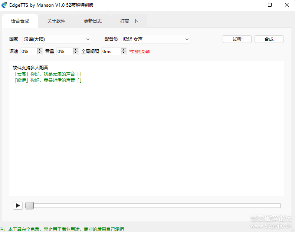Decrease 语速 speed with down arrow

(39, 53)
